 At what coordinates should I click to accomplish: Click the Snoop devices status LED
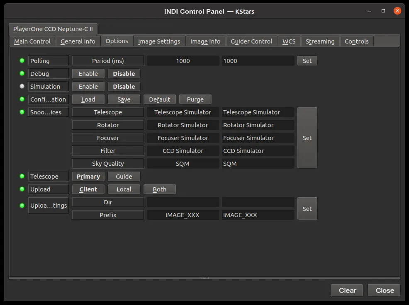[22, 112]
